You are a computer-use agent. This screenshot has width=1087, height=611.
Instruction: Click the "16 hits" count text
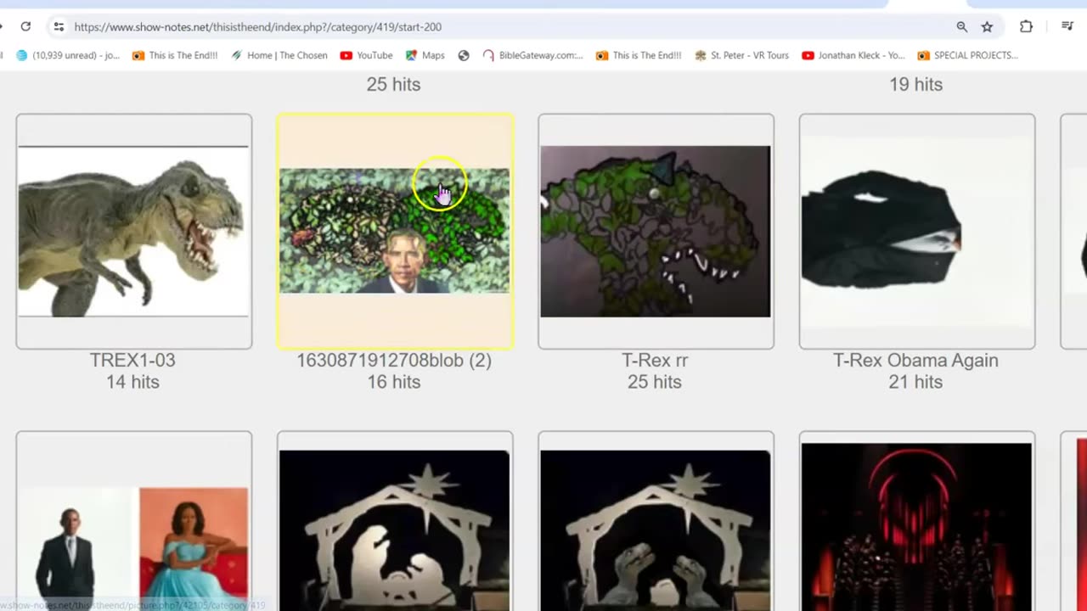pyautogui.click(x=394, y=382)
